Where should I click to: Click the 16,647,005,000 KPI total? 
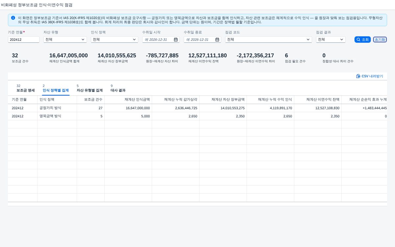[x=68, y=55]
